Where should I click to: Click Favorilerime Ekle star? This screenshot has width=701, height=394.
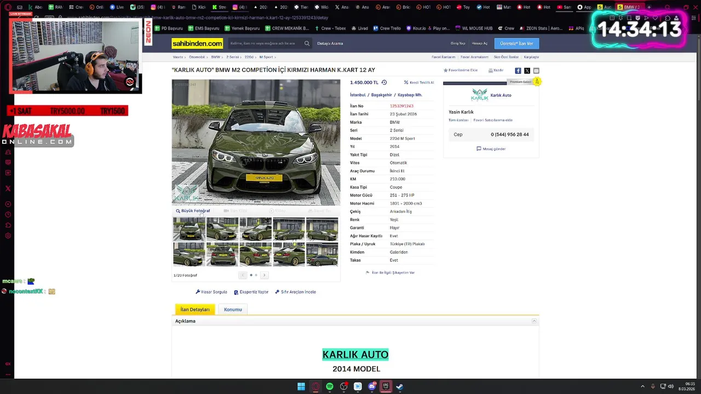pos(461,70)
